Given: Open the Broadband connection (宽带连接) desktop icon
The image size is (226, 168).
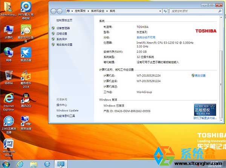Looking at the screenshot, I should click(x=26, y=123).
